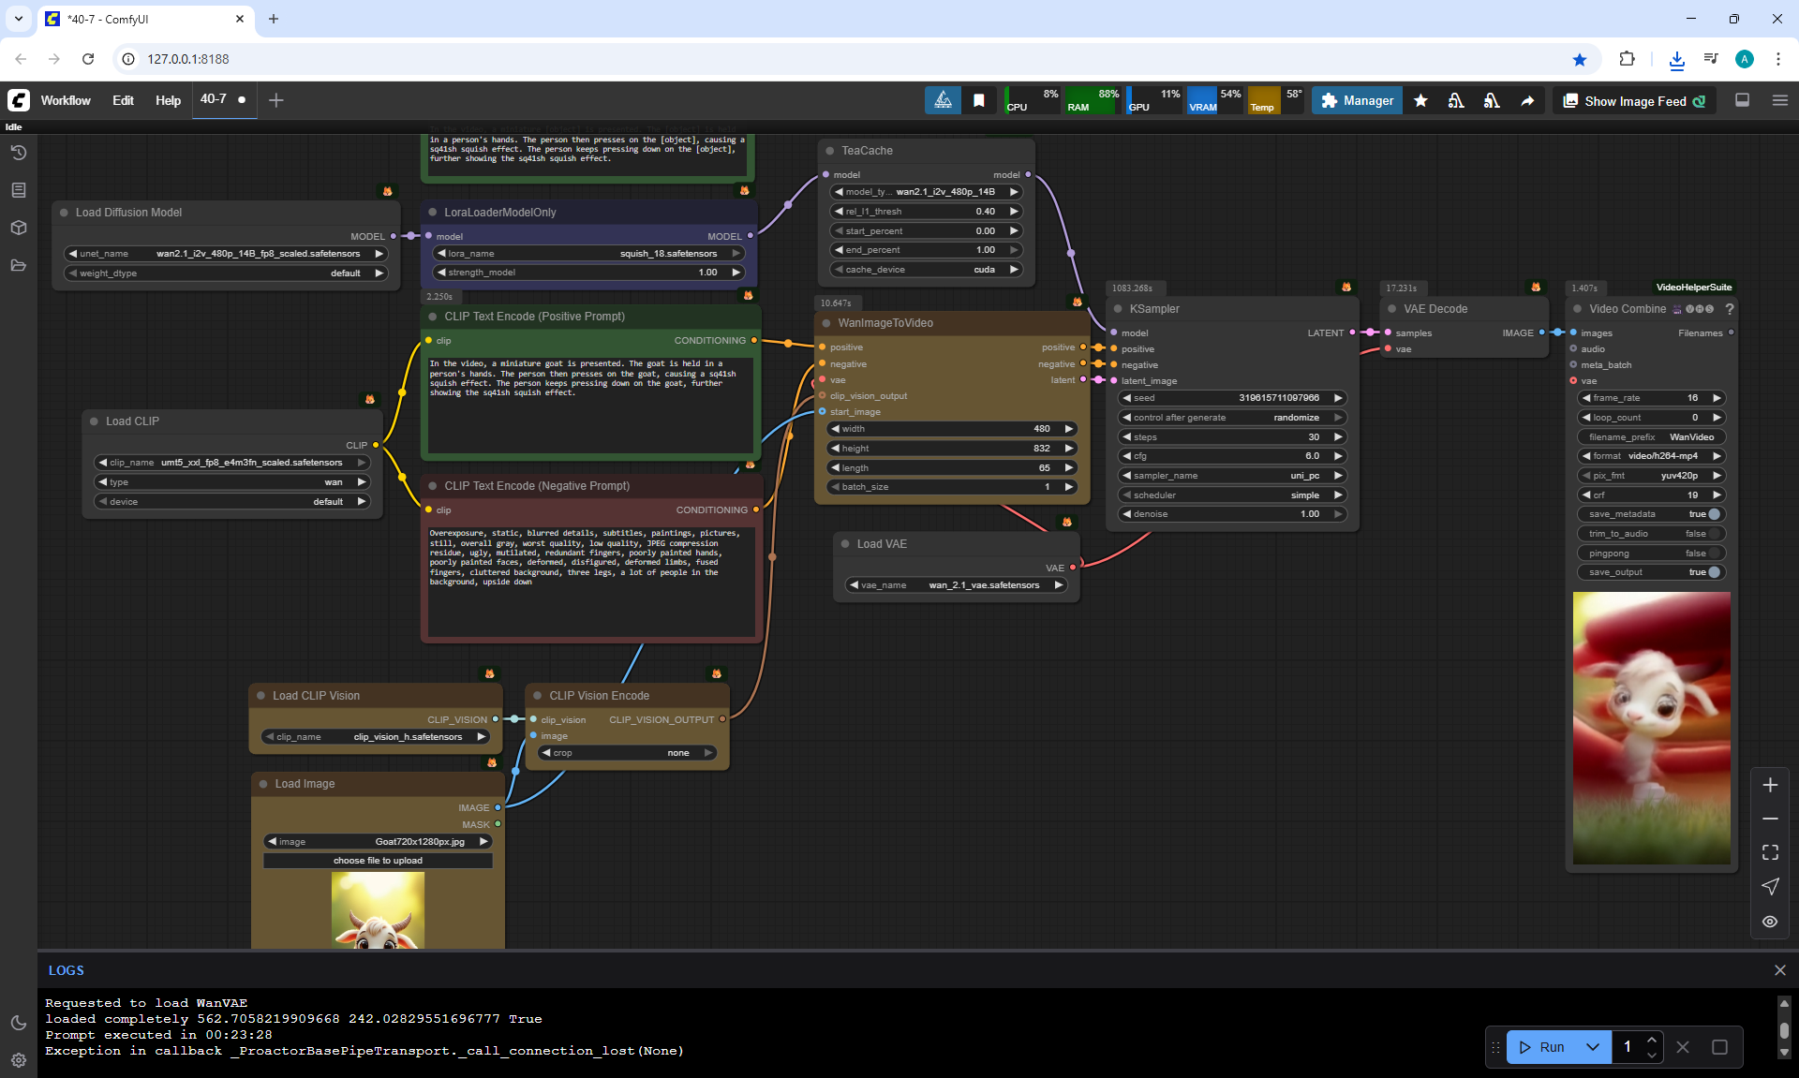Viewport: 1799px width, 1078px height.
Task: Click the bookmark icon in top toolbar
Action: 978,100
